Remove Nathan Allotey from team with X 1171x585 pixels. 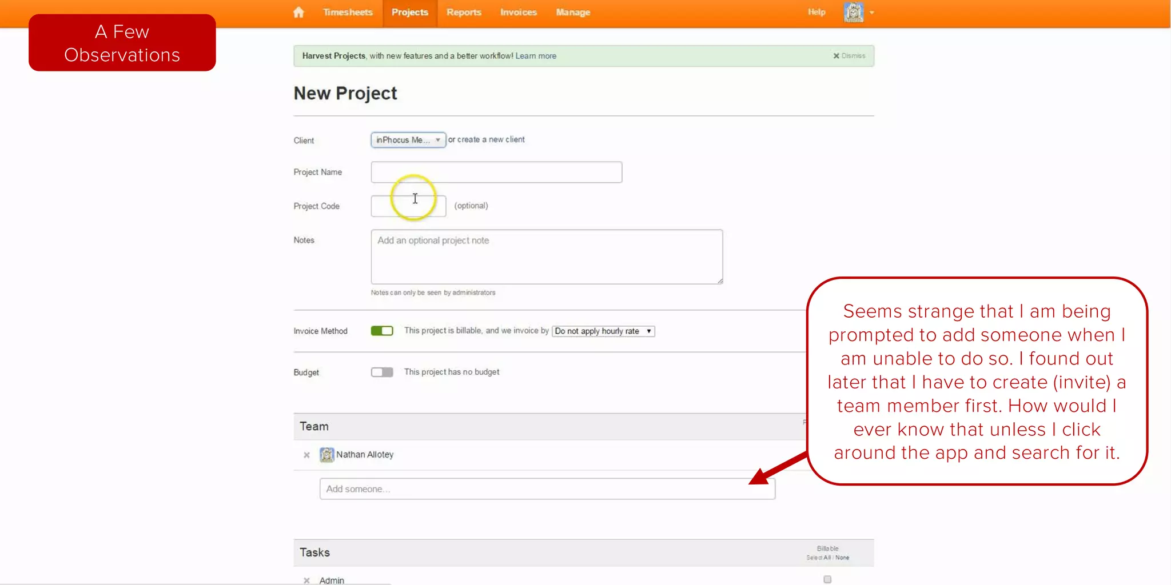pos(306,455)
